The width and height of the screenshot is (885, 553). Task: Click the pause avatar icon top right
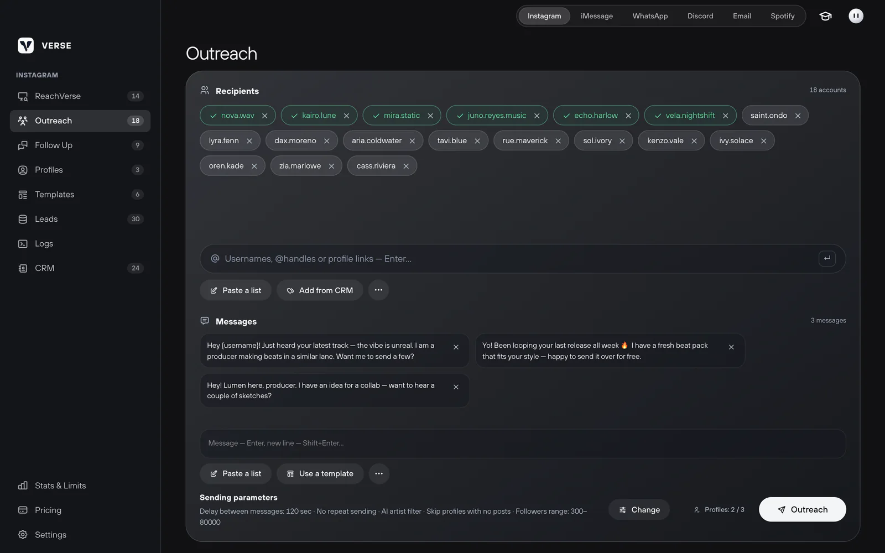856,16
